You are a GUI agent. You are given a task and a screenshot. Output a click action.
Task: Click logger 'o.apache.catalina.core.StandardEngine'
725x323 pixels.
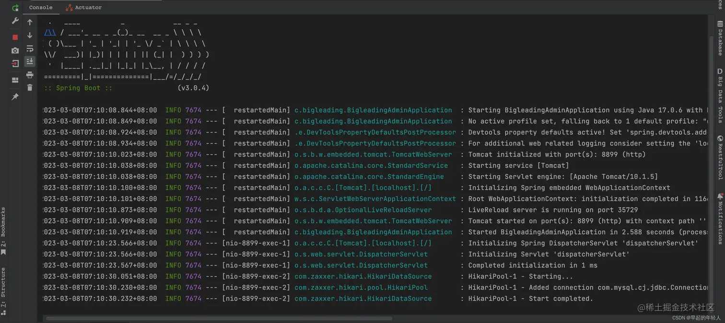[x=369, y=177]
